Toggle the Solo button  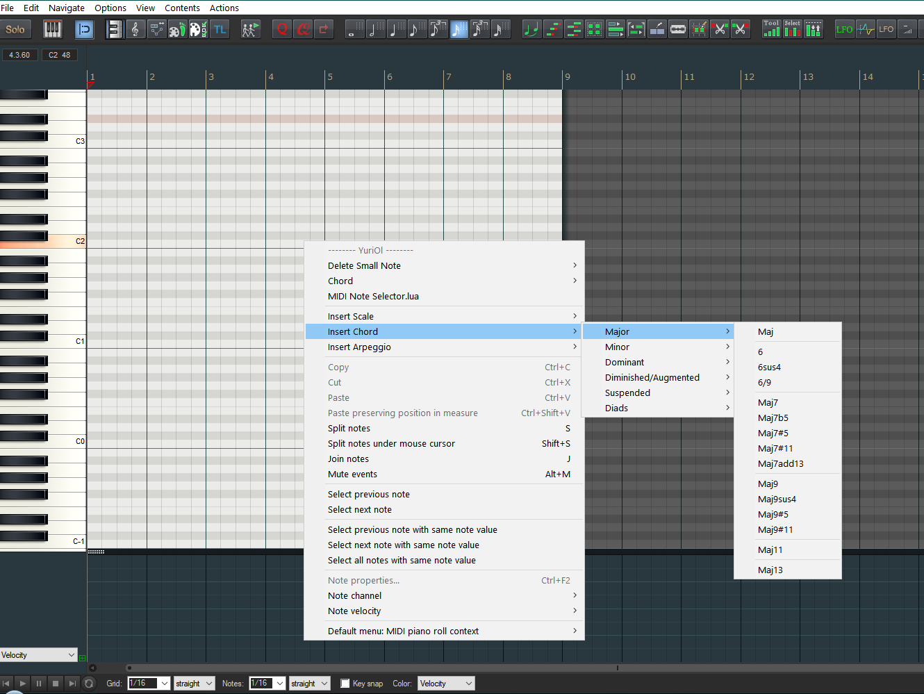(15, 29)
